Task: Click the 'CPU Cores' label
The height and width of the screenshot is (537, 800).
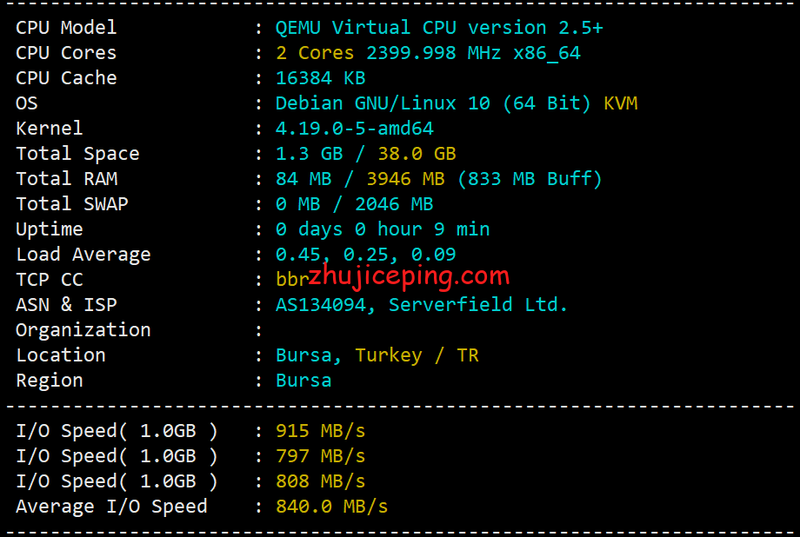Action: pos(66,52)
